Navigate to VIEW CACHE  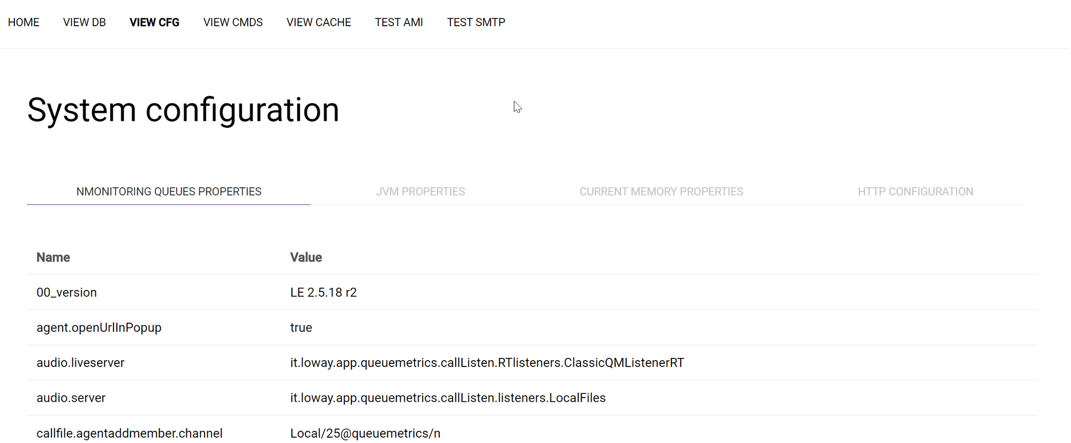coord(319,22)
